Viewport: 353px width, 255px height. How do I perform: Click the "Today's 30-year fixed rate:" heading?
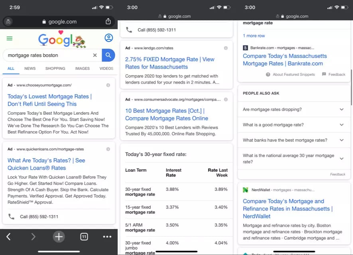pos(156,154)
